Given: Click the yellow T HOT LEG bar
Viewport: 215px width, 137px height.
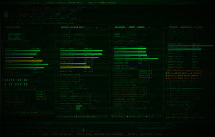Looking at the screenshot, I should [75, 67].
